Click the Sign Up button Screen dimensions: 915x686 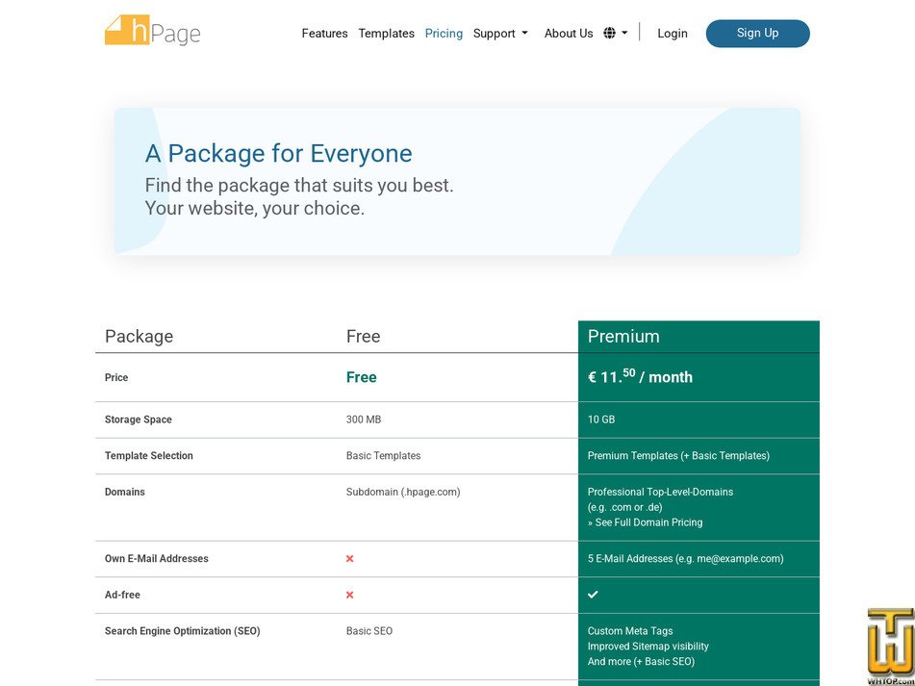757,34
